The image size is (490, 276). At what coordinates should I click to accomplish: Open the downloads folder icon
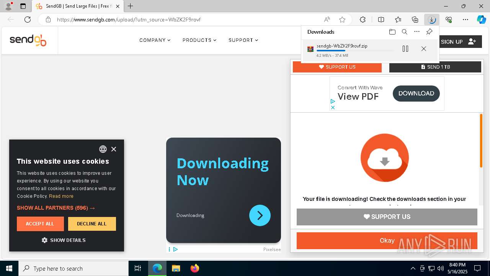pos(392,32)
